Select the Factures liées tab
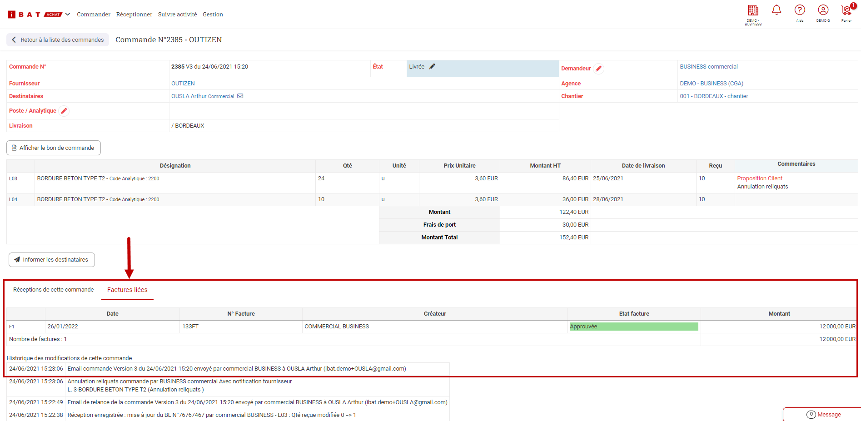This screenshot has width=861, height=421. tap(127, 290)
